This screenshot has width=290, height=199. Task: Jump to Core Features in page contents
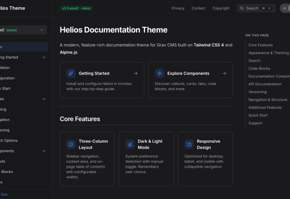(x=261, y=45)
